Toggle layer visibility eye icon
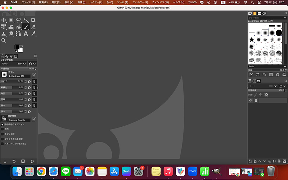Screen dimensions: 288x180 pos(251,100)
